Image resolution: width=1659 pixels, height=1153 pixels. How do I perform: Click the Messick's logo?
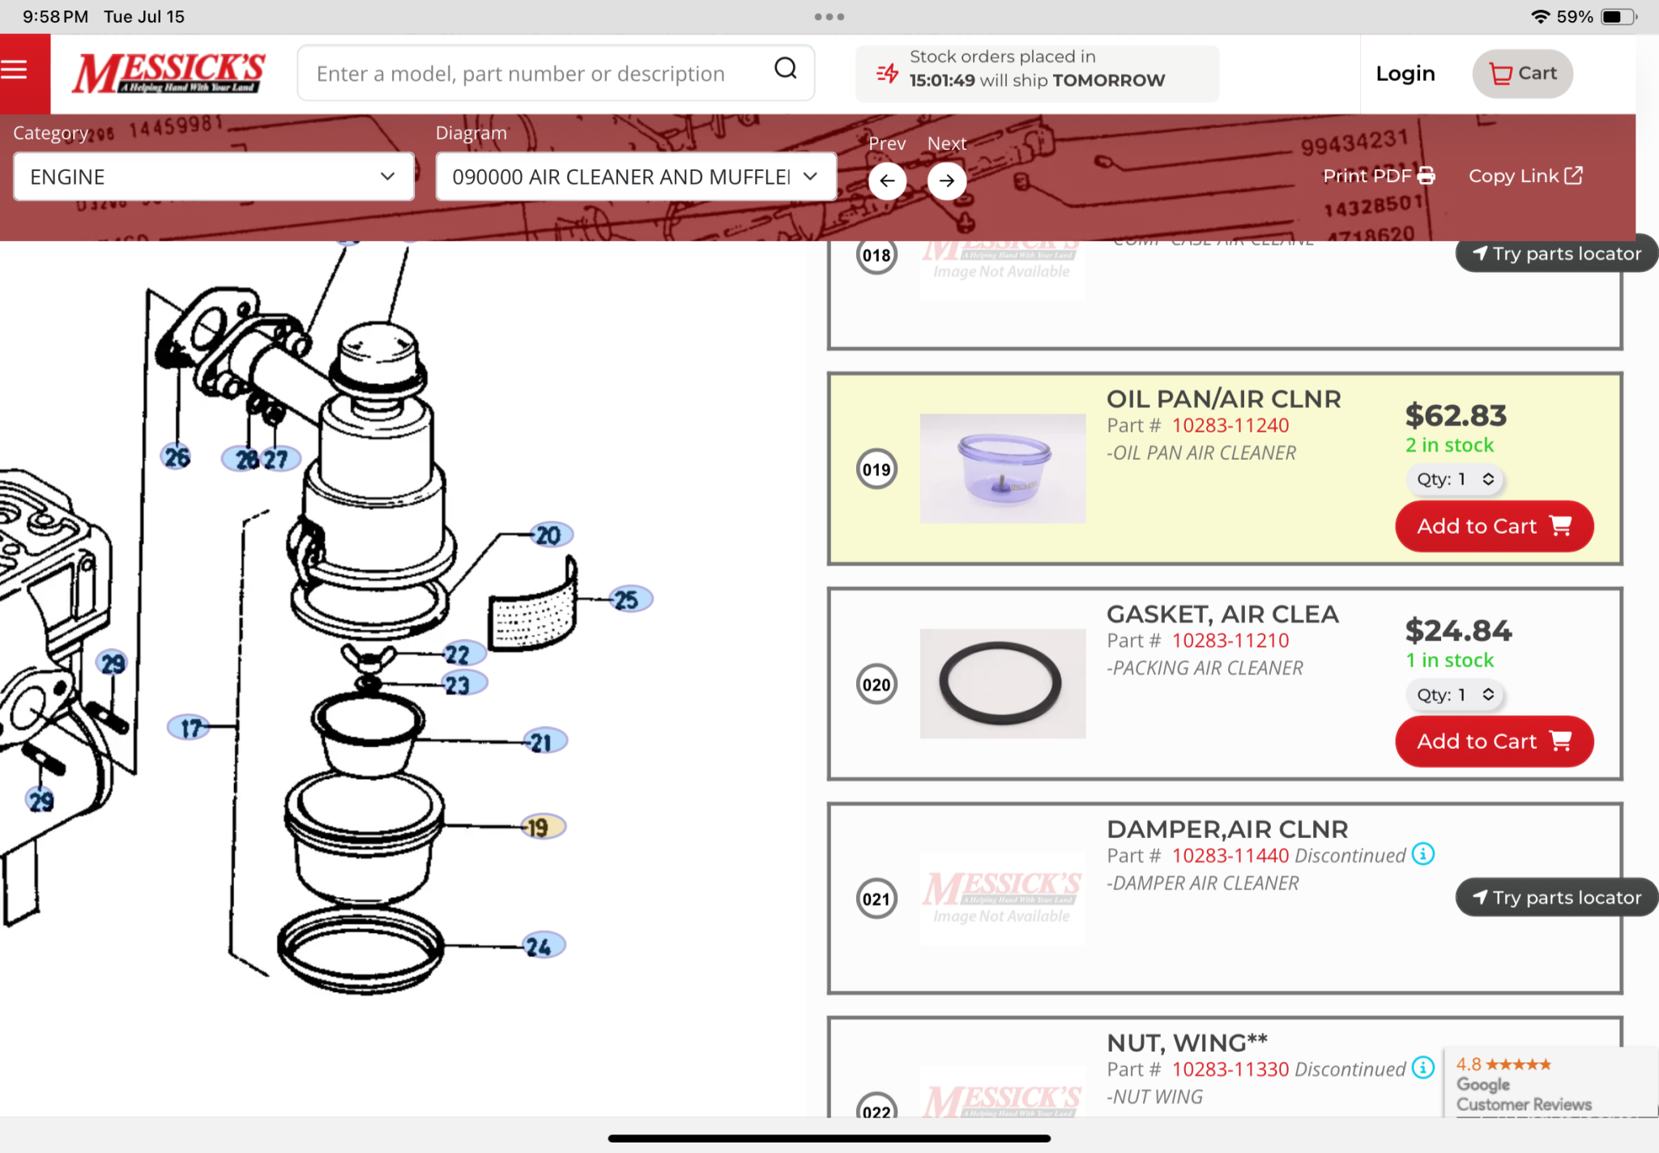(168, 73)
